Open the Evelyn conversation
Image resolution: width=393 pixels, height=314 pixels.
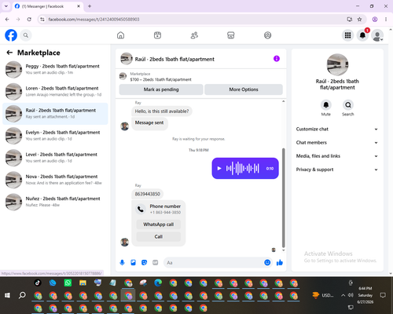click(x=55, y=136)
